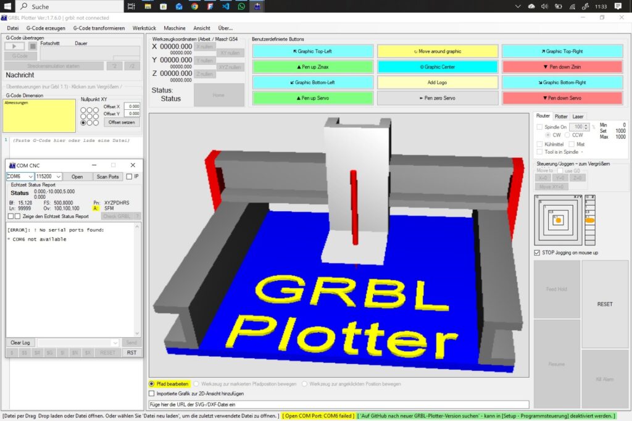The width and height of the screenshot is (632, 421).
Task: Open Chrome from the Windows taskbar
Action: [194, 7]
